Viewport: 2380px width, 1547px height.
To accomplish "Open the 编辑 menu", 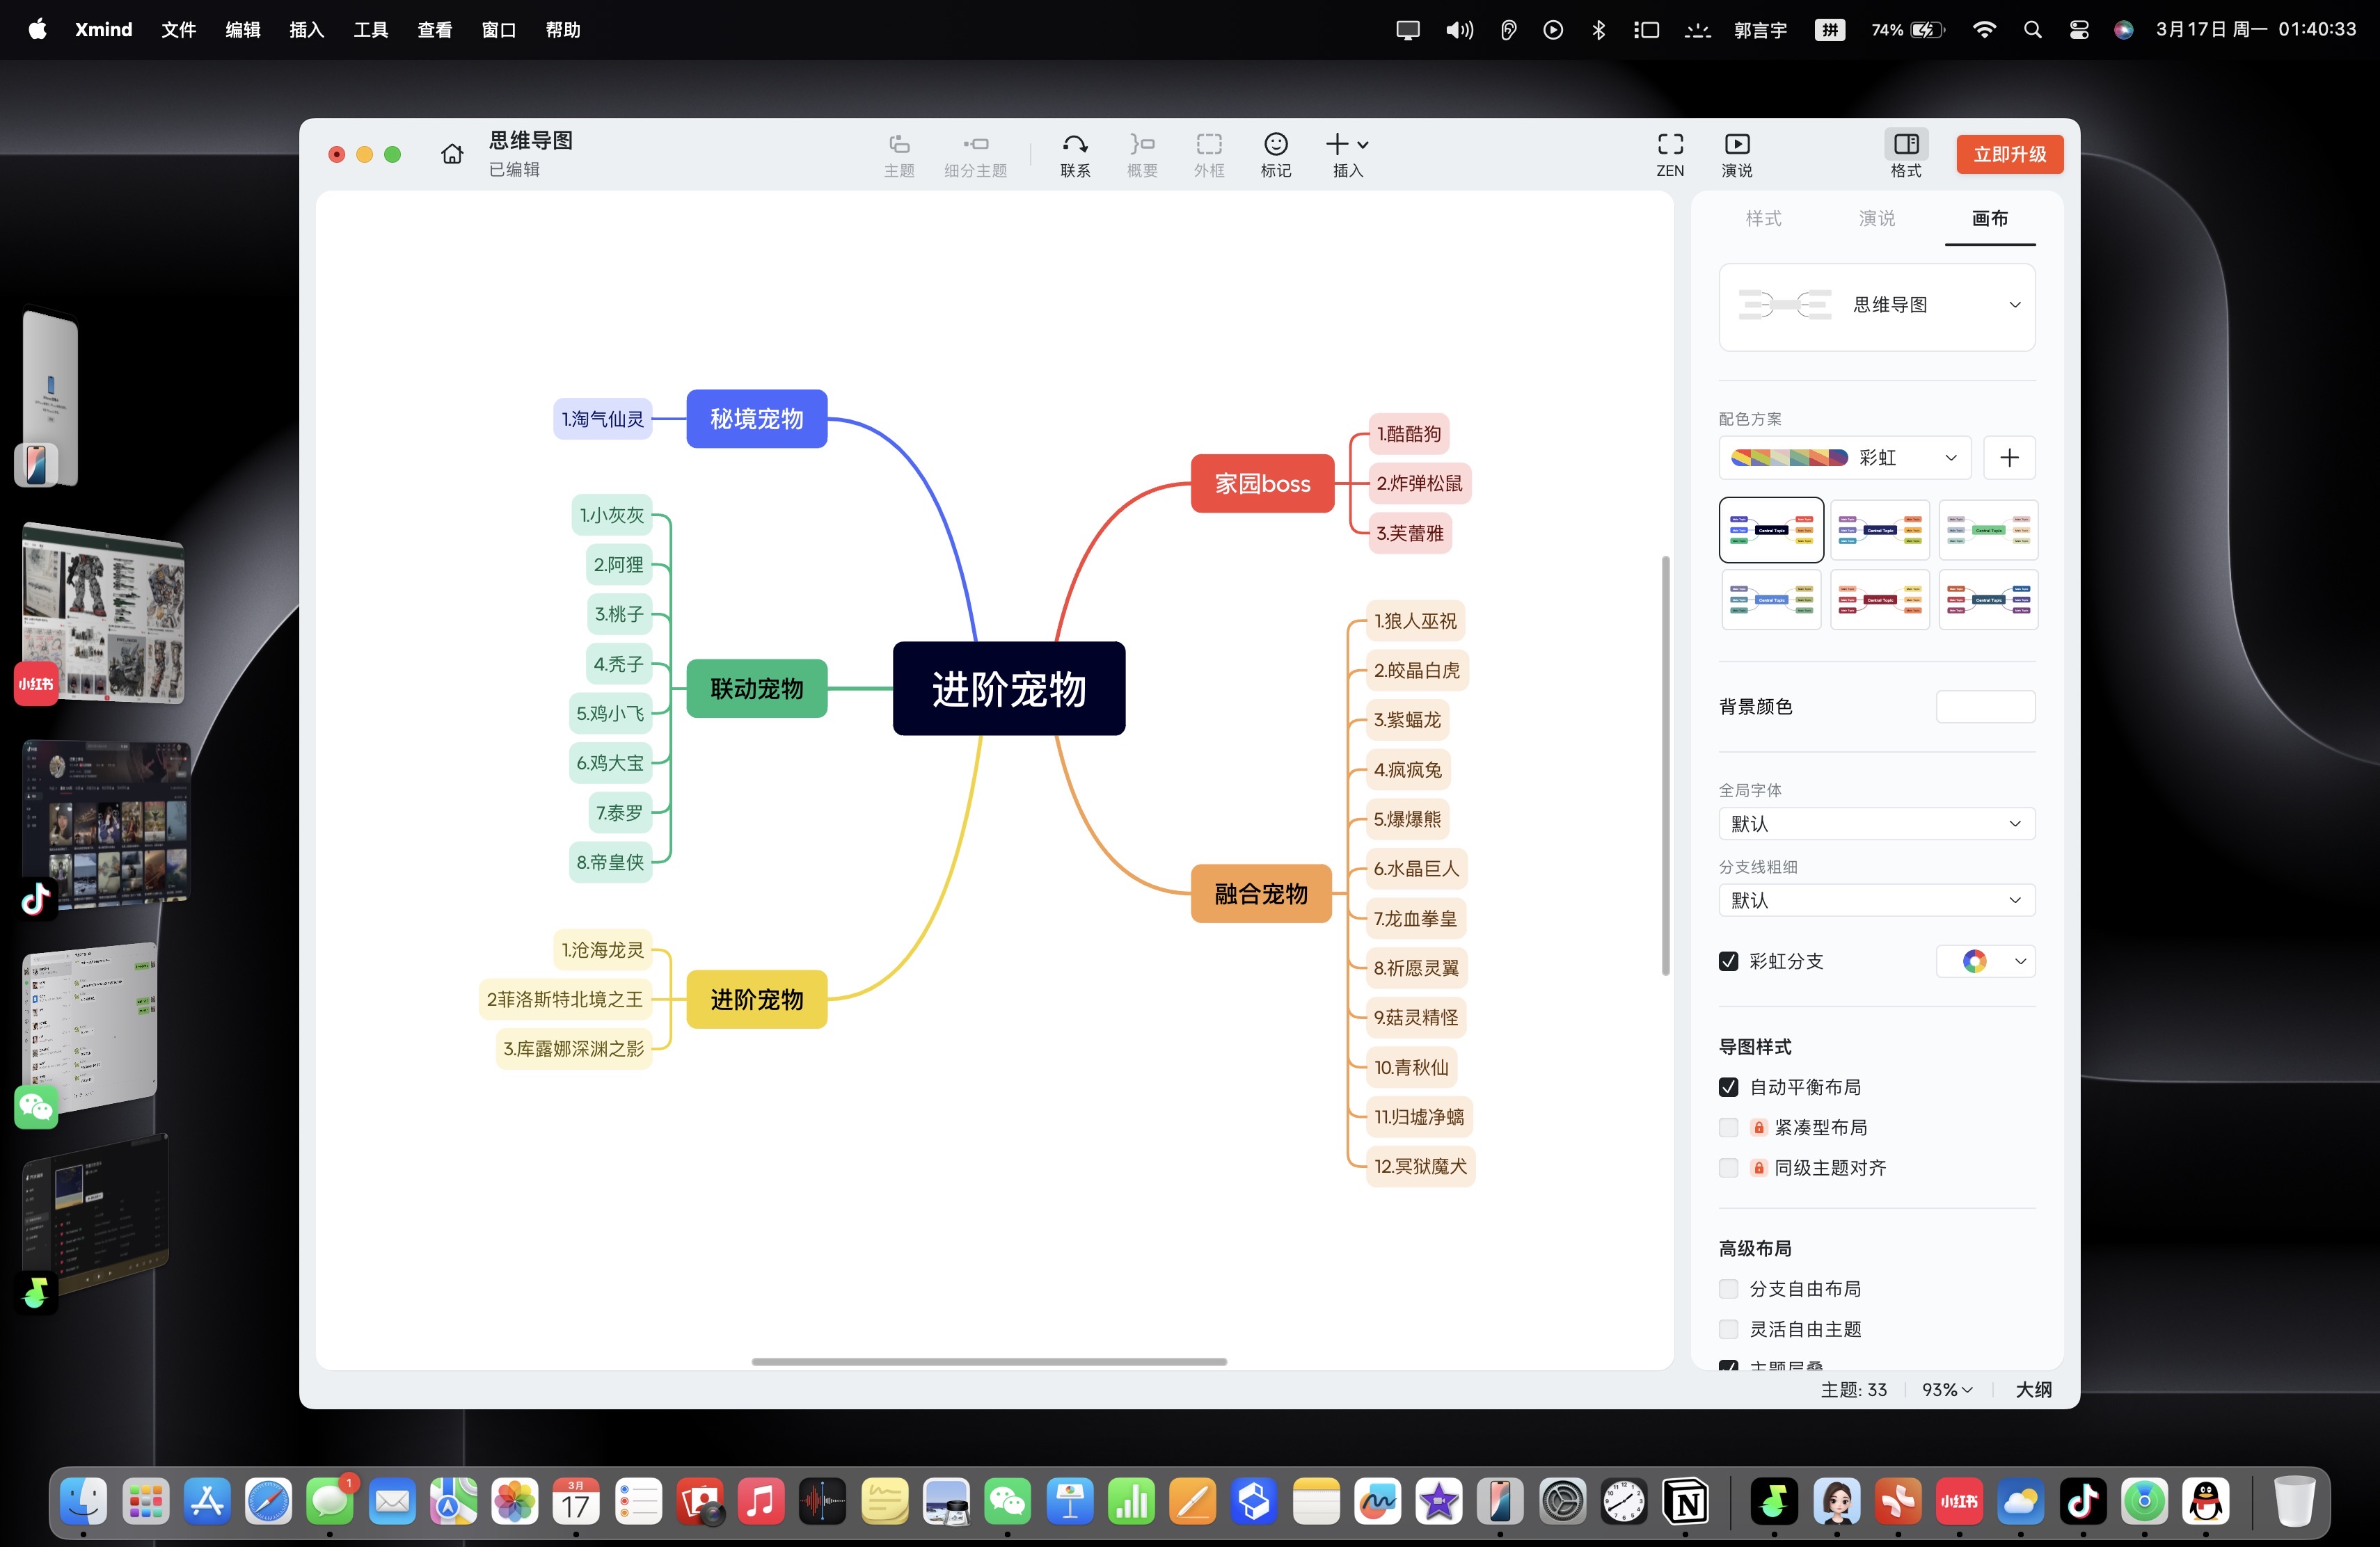I will 242,30.
